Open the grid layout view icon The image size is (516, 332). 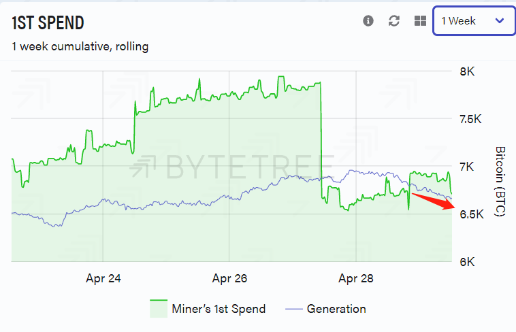420,20
